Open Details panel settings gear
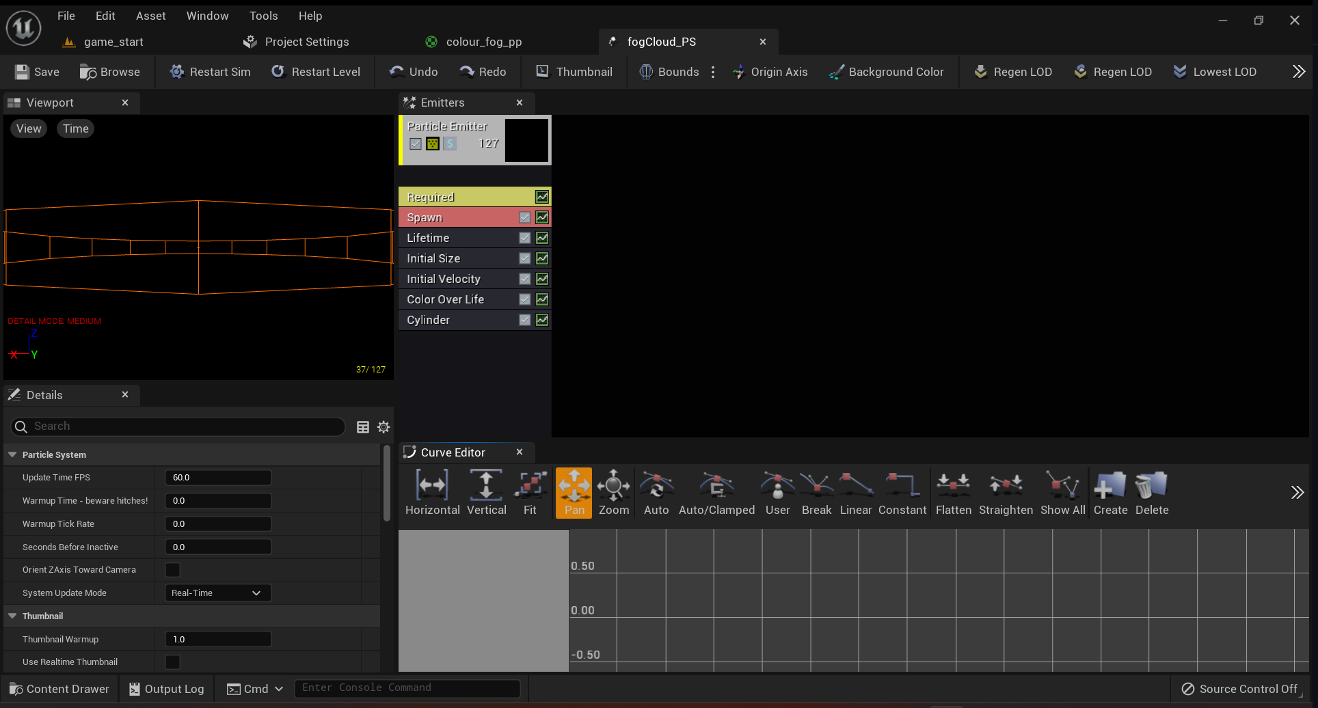The height and width of the screenshot is (708, 1318). 384,427
